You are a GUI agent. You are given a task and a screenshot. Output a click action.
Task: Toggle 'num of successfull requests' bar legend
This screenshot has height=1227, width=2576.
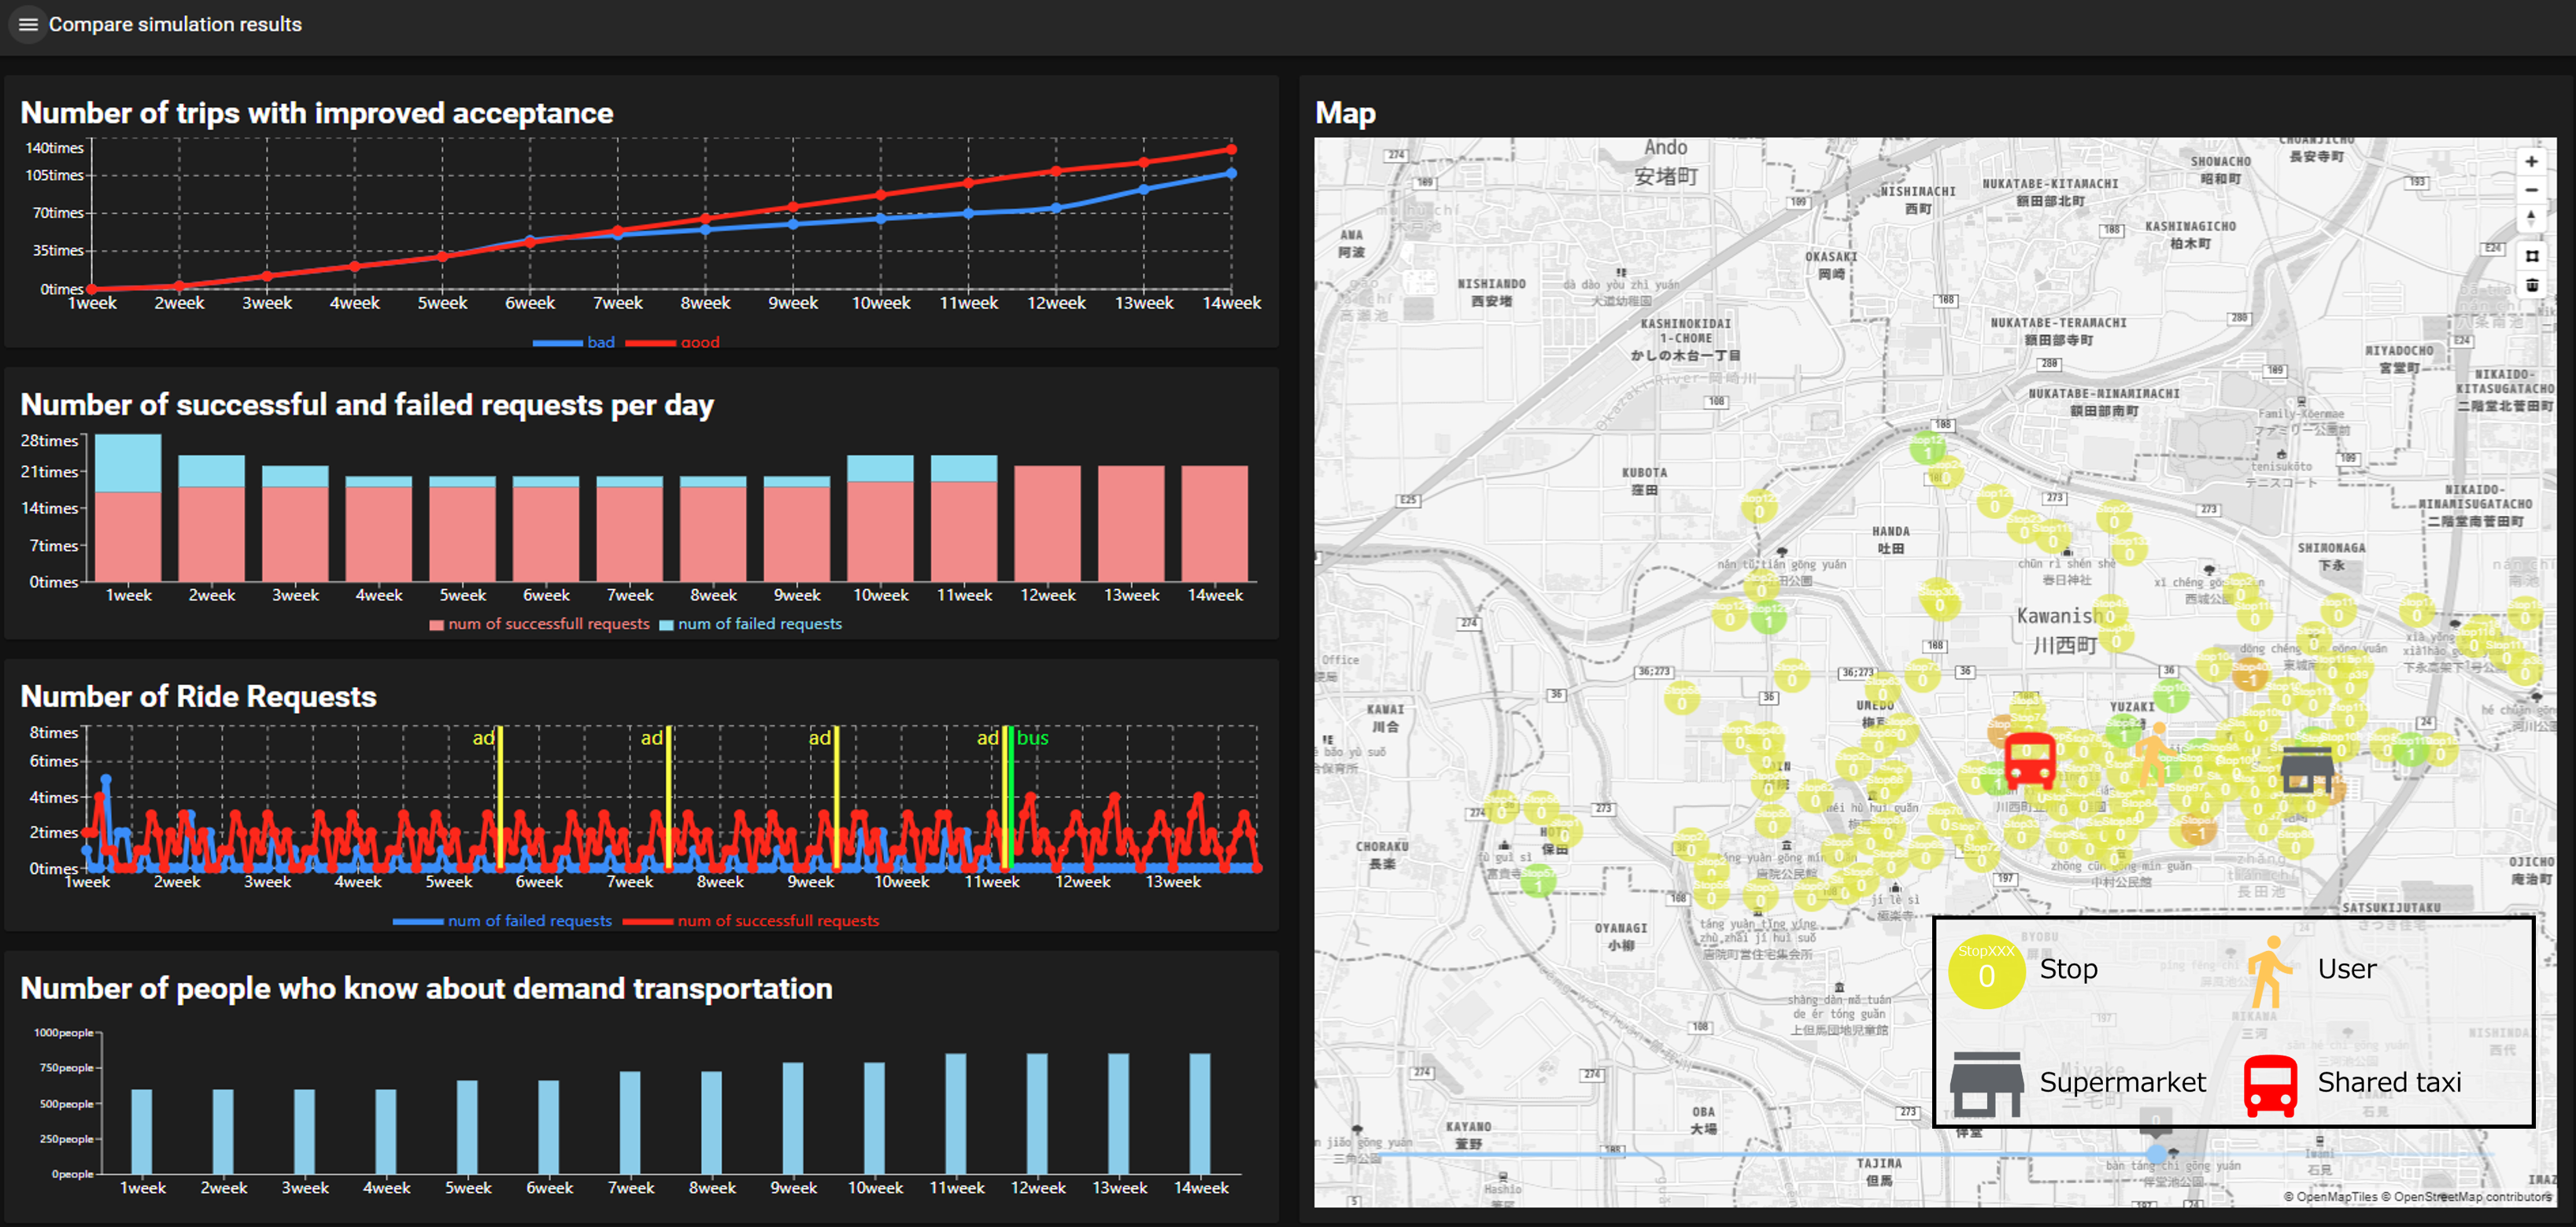[539, 625]
